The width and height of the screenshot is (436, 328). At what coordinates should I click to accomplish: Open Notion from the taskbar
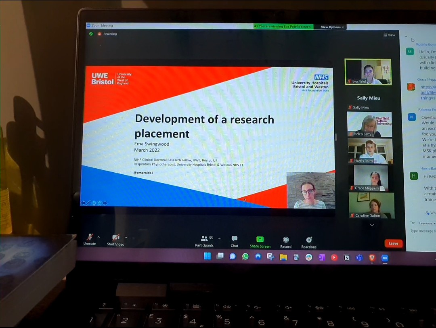point(347,258)
